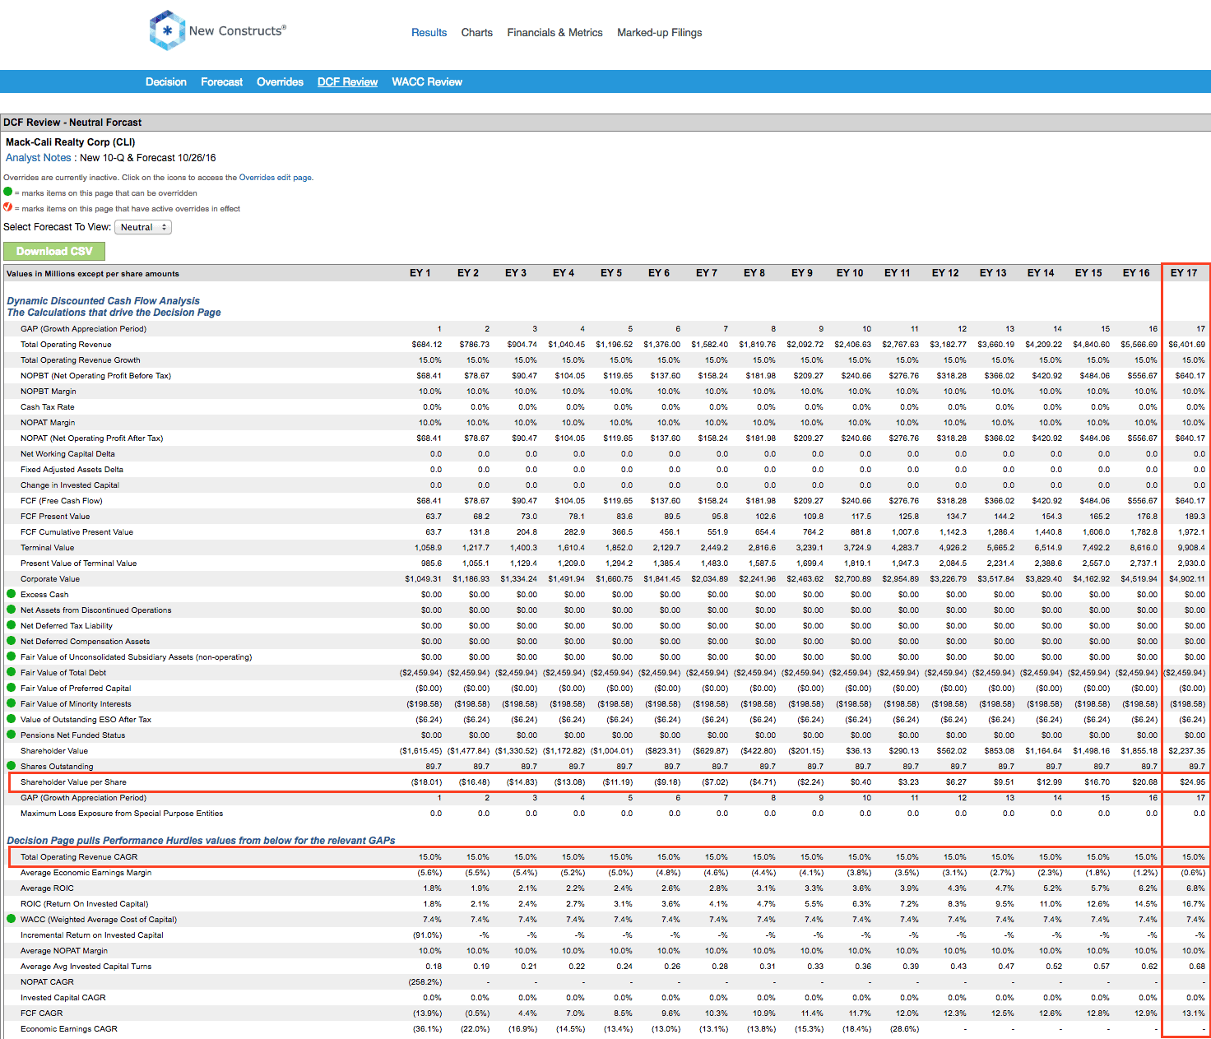Viewport: 1211px width, 1039px height.
Task: Click the $0.40 EY 10 shareholder value per share cell
Action: 861,782
